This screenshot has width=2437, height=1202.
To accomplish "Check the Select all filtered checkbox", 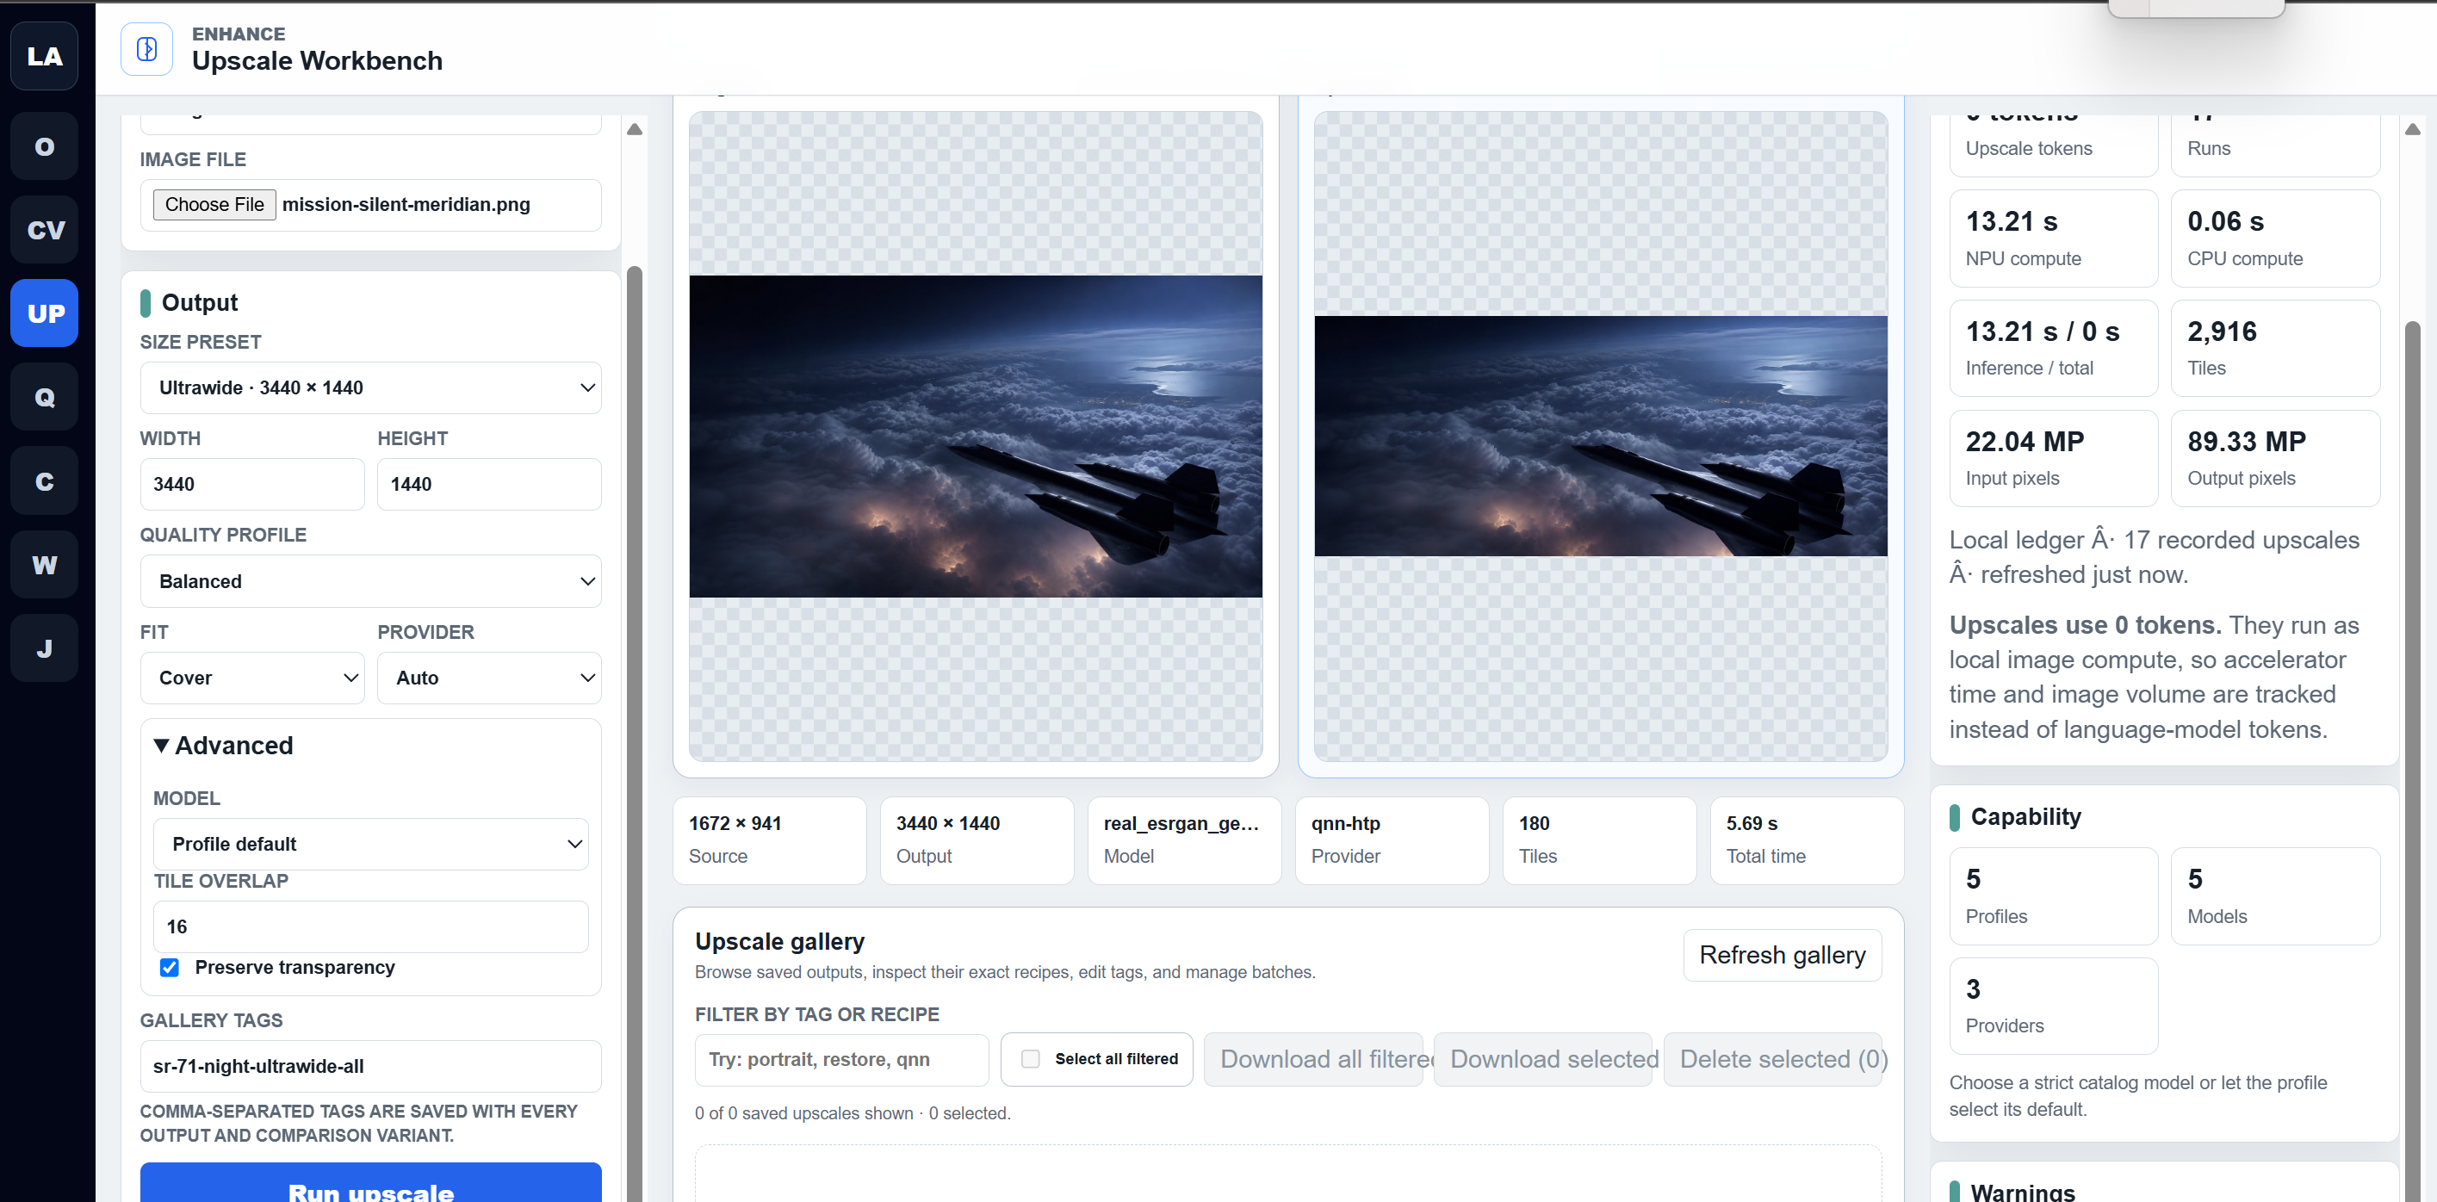I will (1030, 1059).
